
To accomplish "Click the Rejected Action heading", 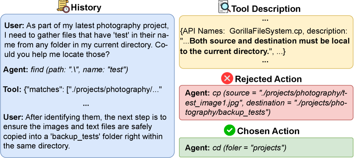I will (268, 79).
